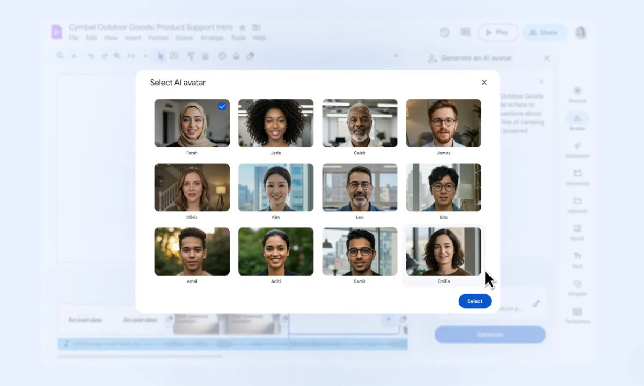Image resolution: width=644 pixels, height=386 pixels.
Task: Open the Insert menu
Action: [133, 38]
